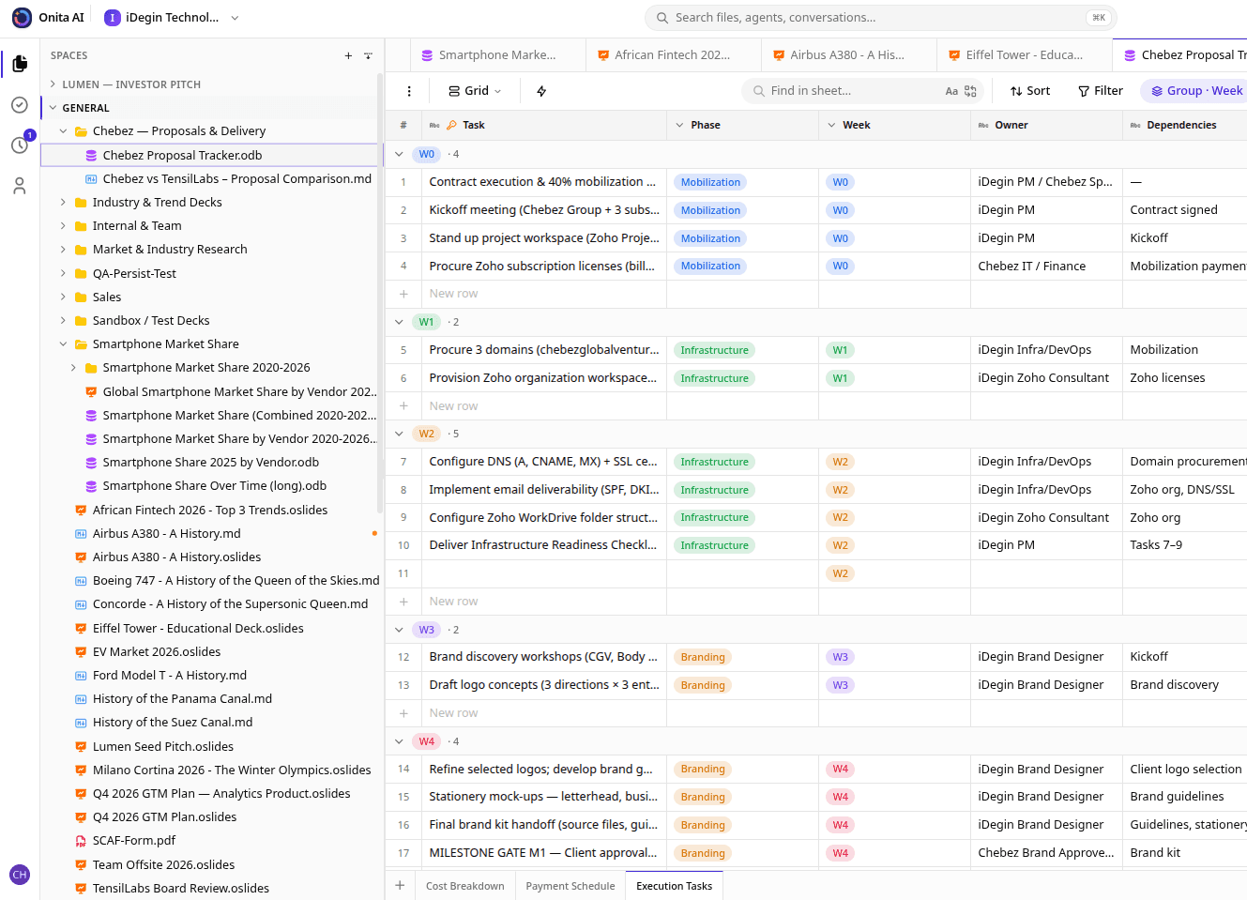The width and height of the screenshot is (1247, 900).
Task: Open the Cost Breakdown sheet tab
Action: click(x=465, y=886)
